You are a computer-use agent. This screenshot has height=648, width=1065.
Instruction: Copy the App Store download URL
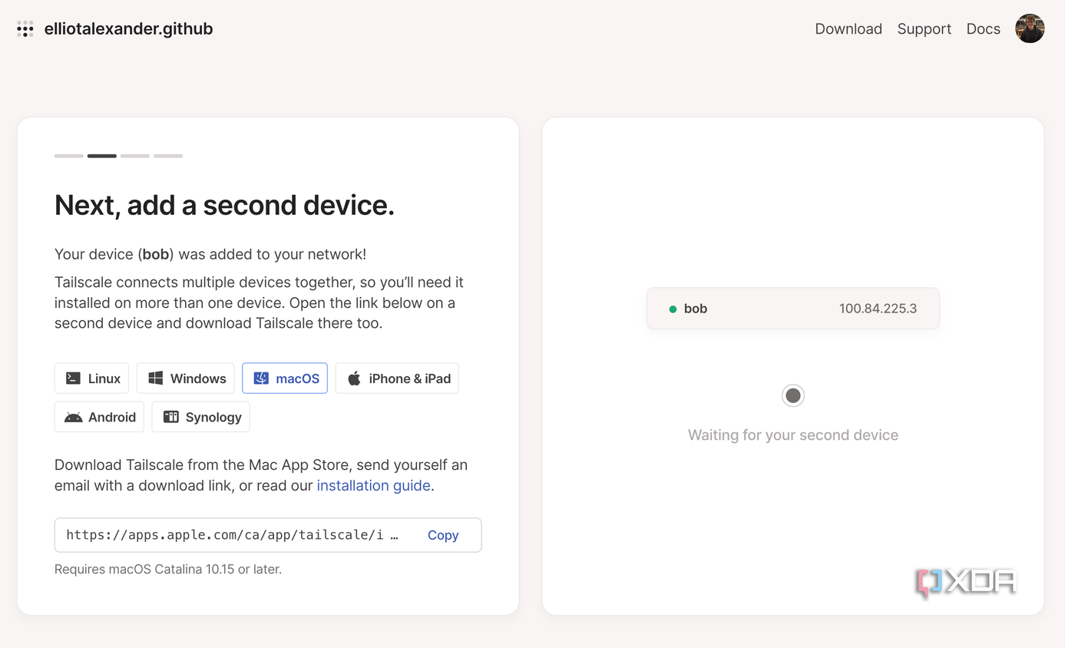(x=443, y=535)
